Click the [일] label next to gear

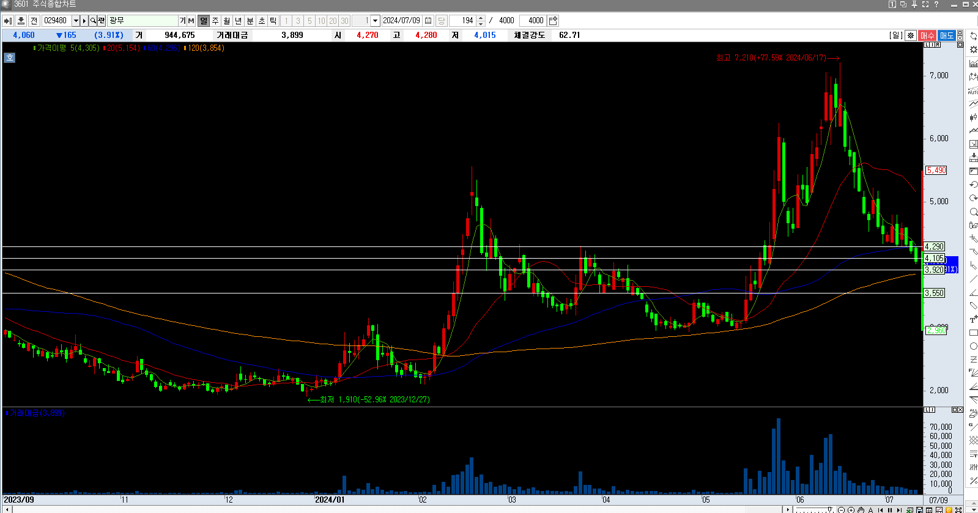895,35
